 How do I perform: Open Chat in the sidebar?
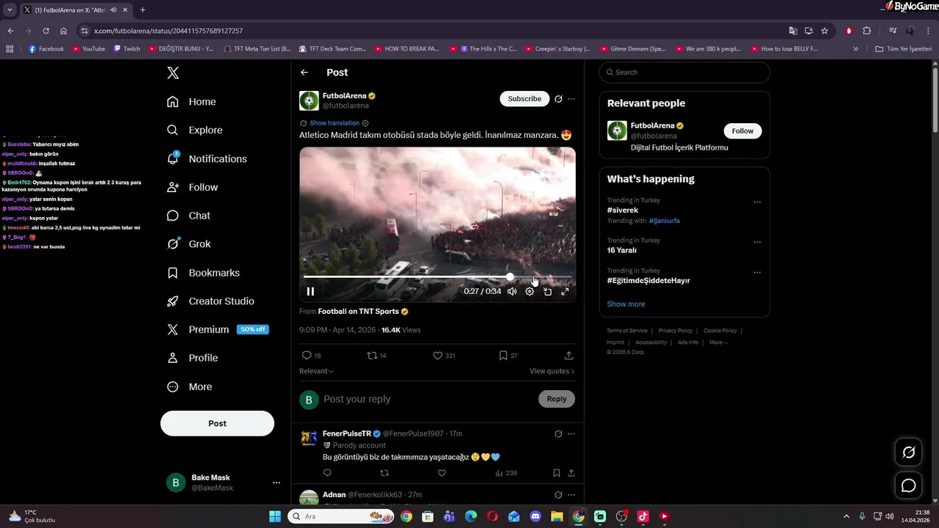coord(189,216)
